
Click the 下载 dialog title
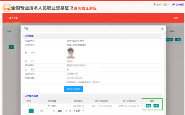[x=26, y=28]
